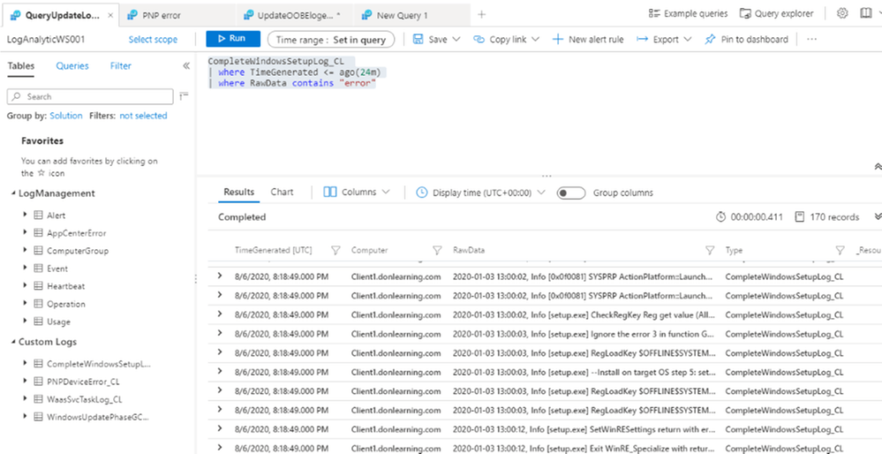Close the QueryUpdateLo... tab
Viewport: 882px width, 454px height.
[110, 15]
